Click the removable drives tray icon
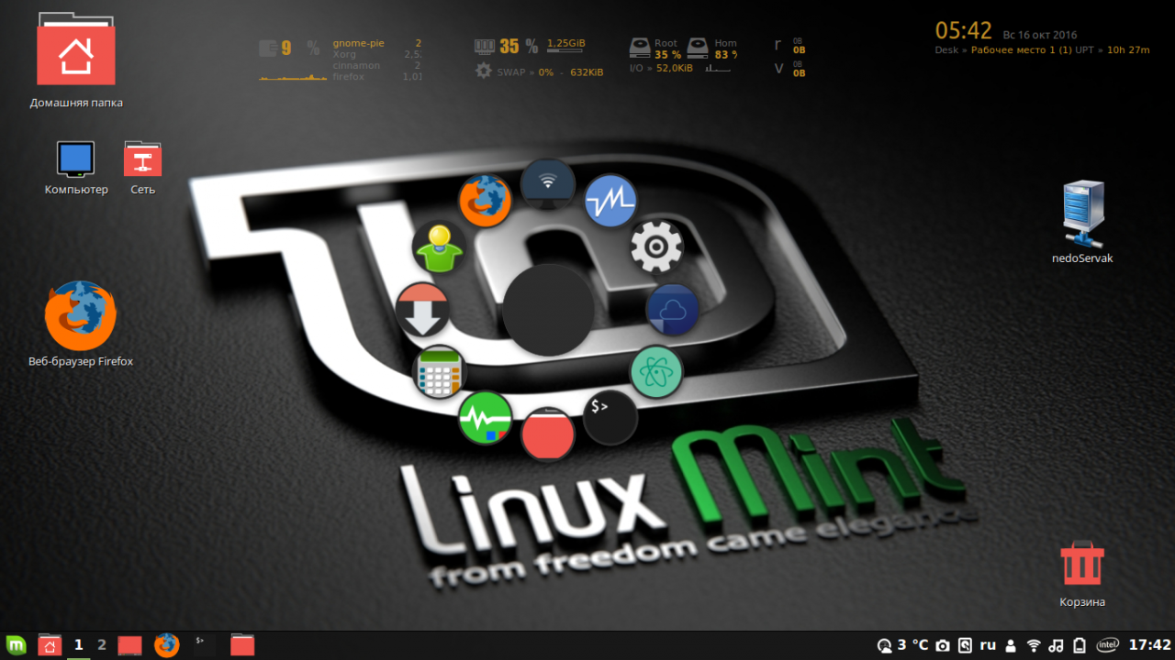 [x=1080, y=645]
